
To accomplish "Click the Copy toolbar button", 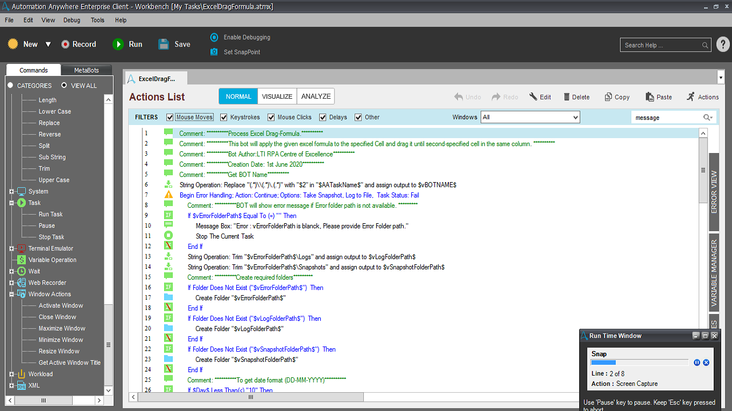I will (617, 97).
